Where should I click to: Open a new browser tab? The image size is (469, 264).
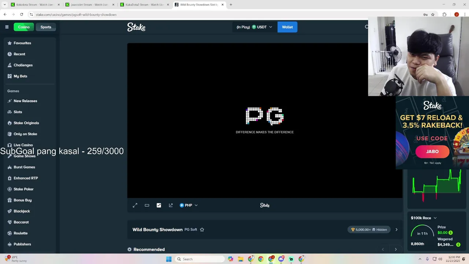pos(231,5)
